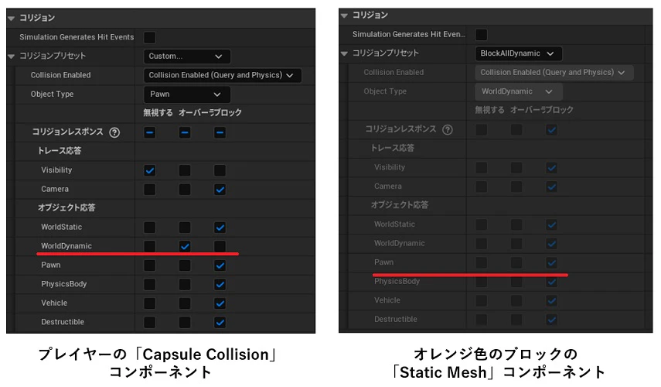Select the PhysicsBody label in left panel

coord(63,284)
